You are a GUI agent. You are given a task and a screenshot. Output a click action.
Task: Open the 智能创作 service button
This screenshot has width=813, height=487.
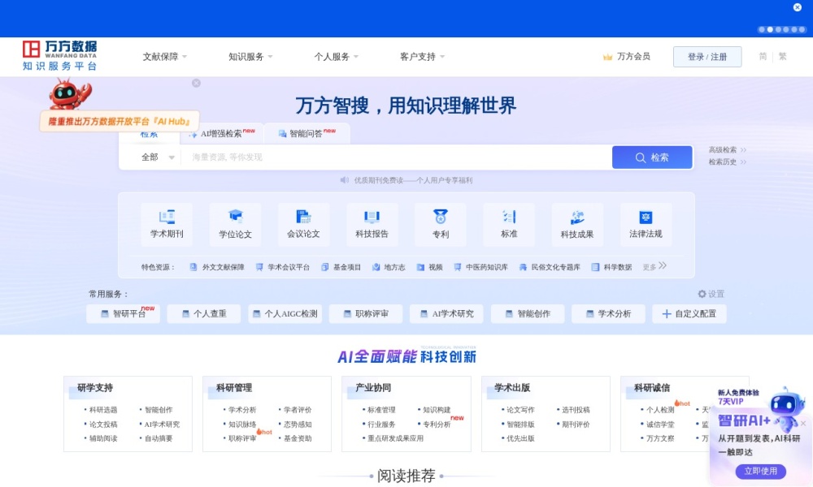[528, 313]
